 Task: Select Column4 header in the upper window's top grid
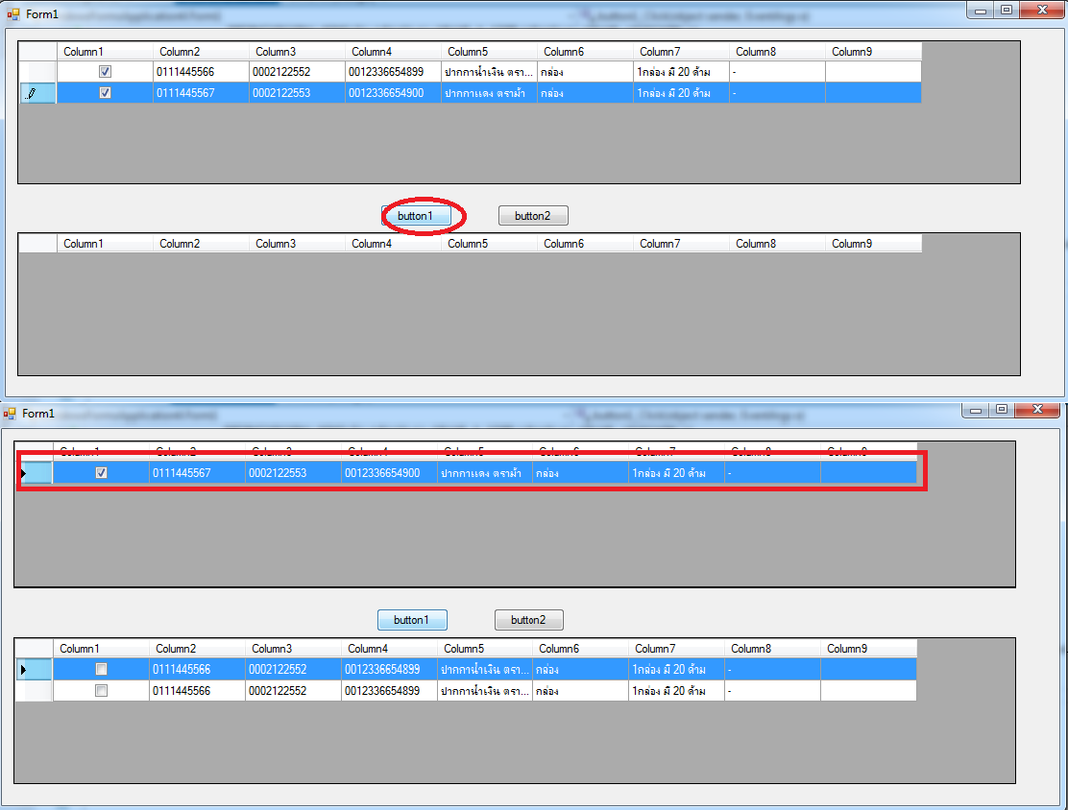click(393, 52)
